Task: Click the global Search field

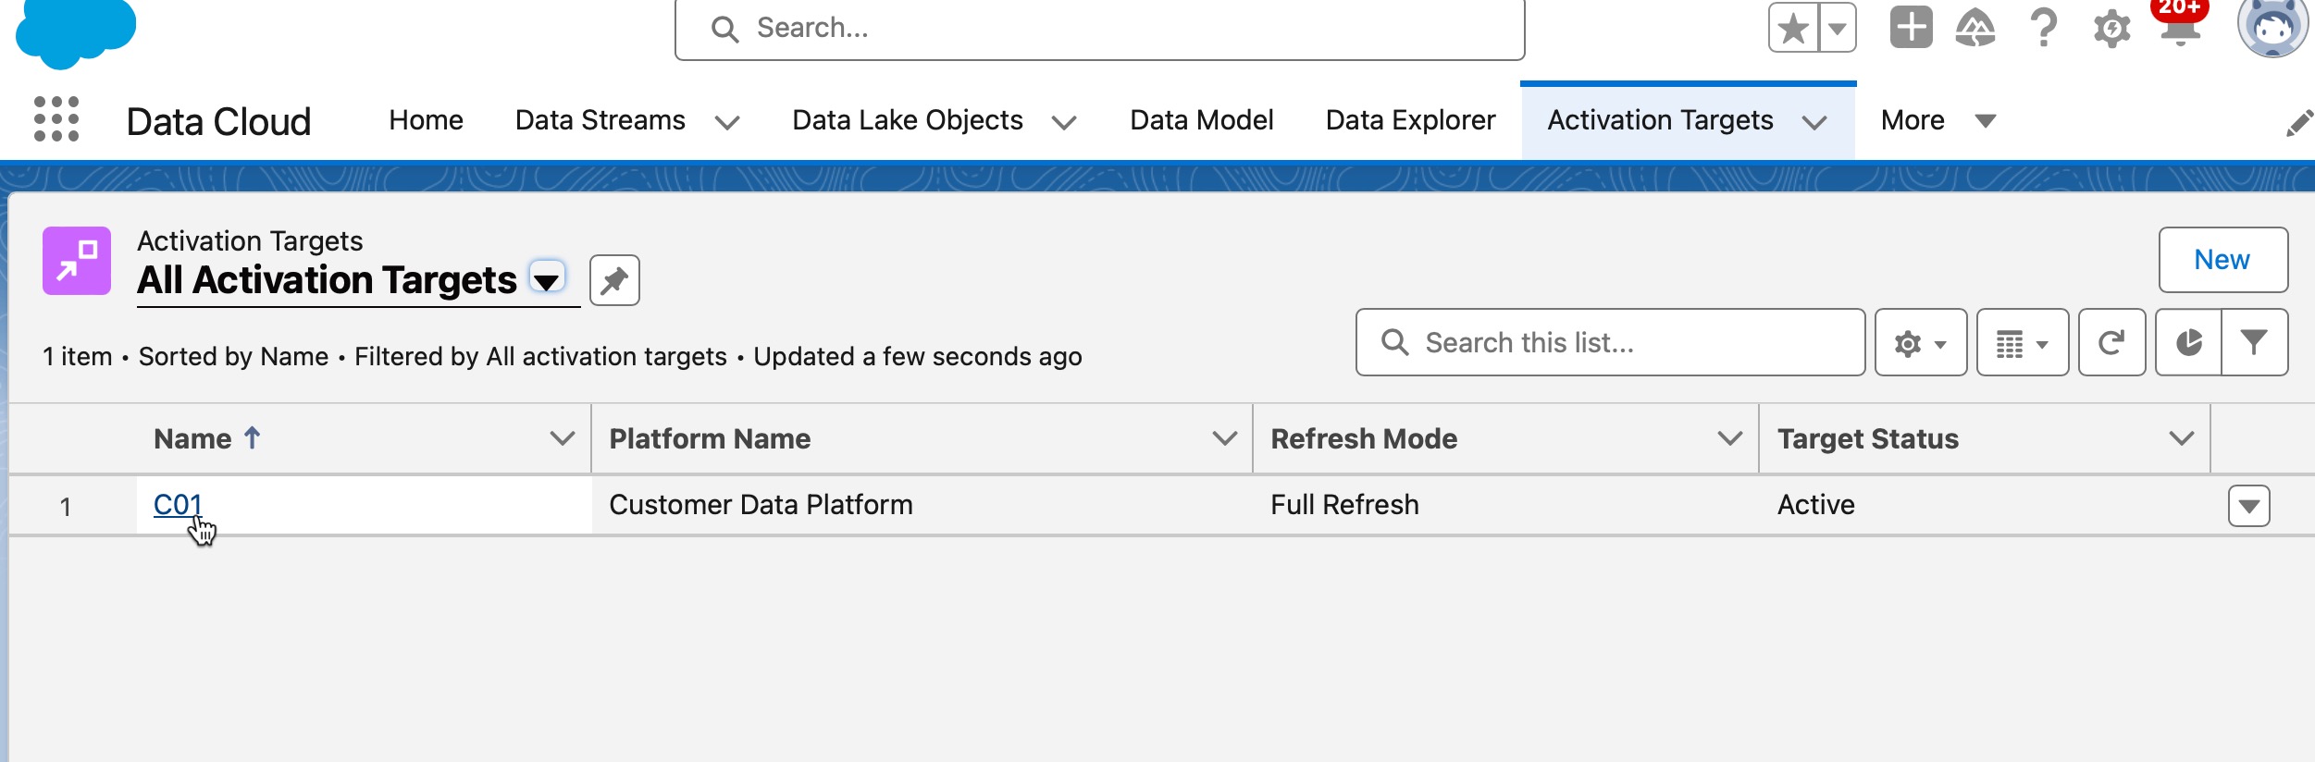Action: click(1099, 29)
